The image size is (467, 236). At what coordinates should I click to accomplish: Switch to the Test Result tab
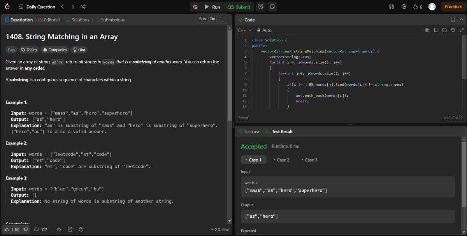click(279, 132)
